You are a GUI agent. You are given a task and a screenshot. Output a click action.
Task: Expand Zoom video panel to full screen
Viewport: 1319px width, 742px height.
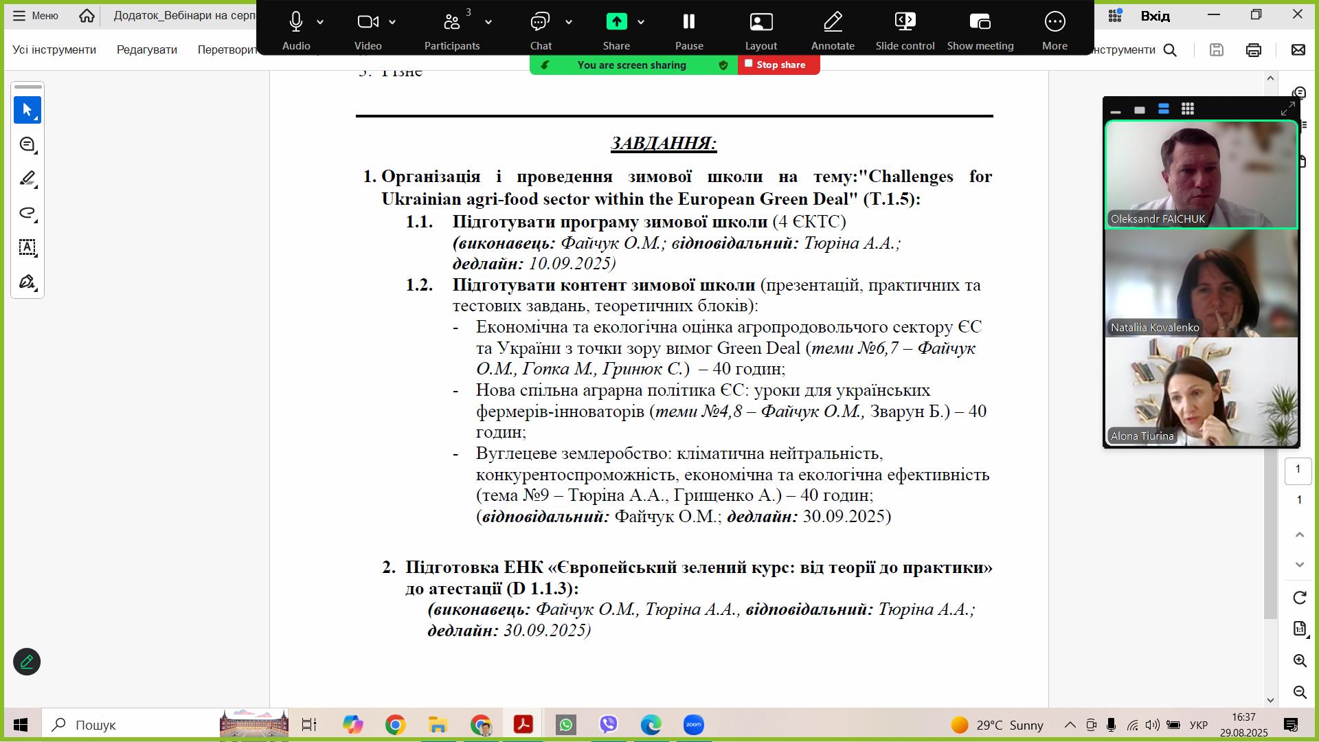click(x=1288, y=109)
